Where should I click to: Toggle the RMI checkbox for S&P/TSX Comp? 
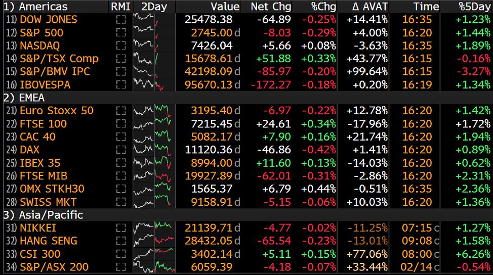pos(121,59)
